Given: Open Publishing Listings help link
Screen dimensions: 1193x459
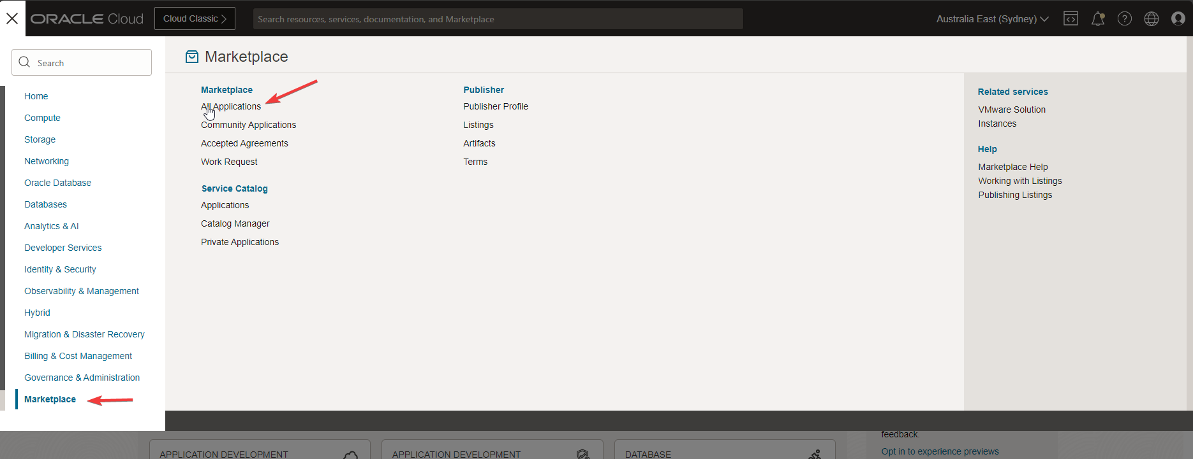Looking at the screenshot, I should point(1015,195).
